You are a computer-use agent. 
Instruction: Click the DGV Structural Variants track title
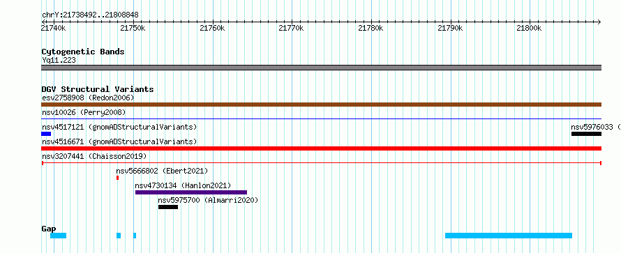(98, 89)
